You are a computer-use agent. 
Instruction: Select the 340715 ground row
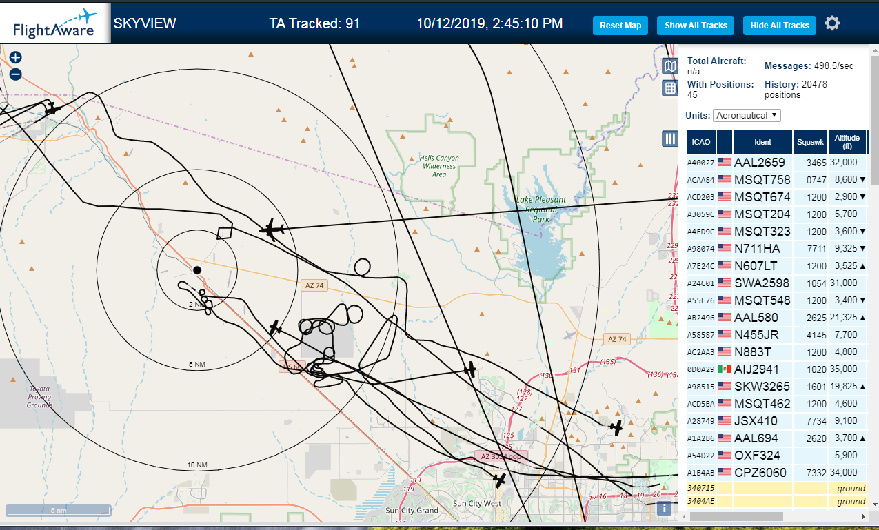tap(776, 489)
